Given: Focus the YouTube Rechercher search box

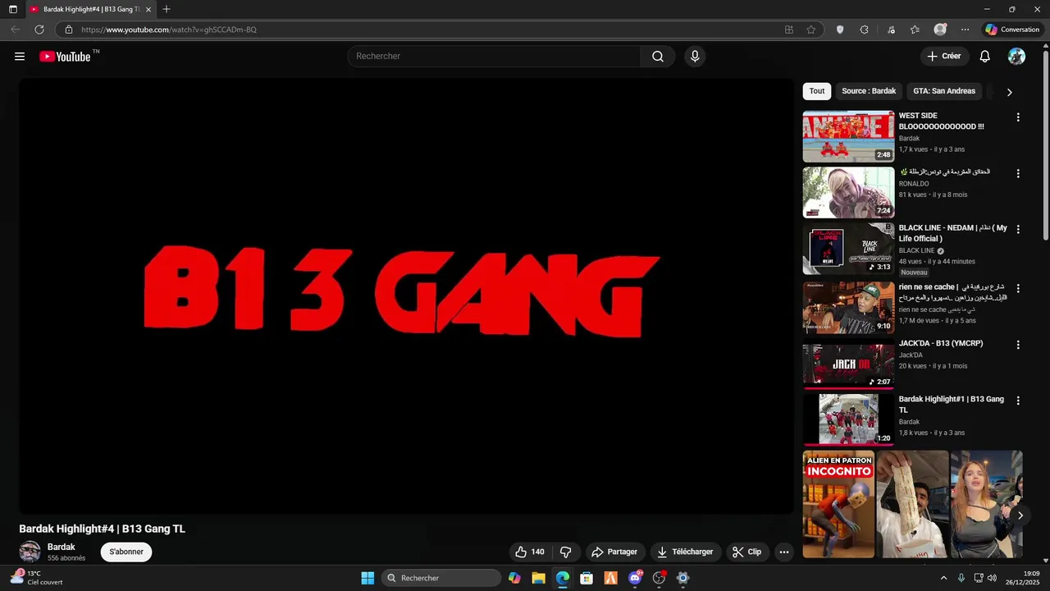Looking at the screenshot, I should [494, 57].
